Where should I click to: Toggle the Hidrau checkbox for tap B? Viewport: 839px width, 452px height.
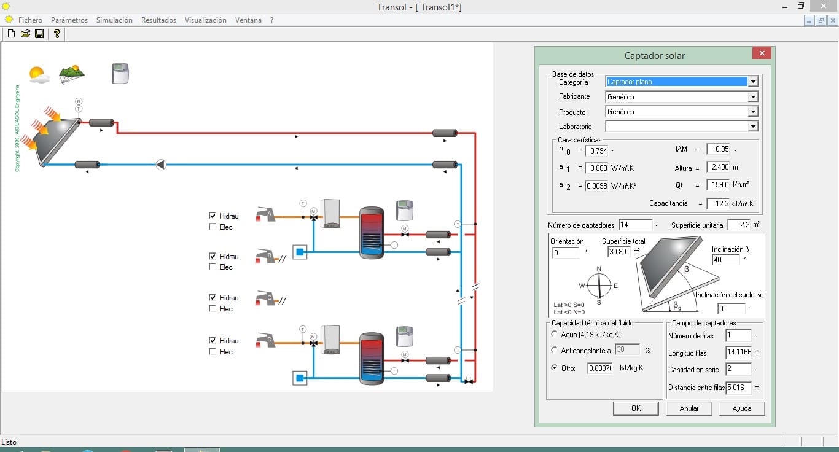click(213, 256)
